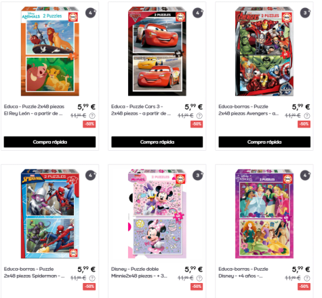
Task: Open El Rey León puzzle product image
Action: pos(50,52)
